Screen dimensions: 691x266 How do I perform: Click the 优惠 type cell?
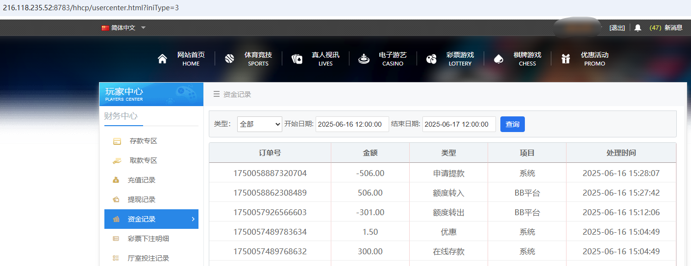point(449,232)
